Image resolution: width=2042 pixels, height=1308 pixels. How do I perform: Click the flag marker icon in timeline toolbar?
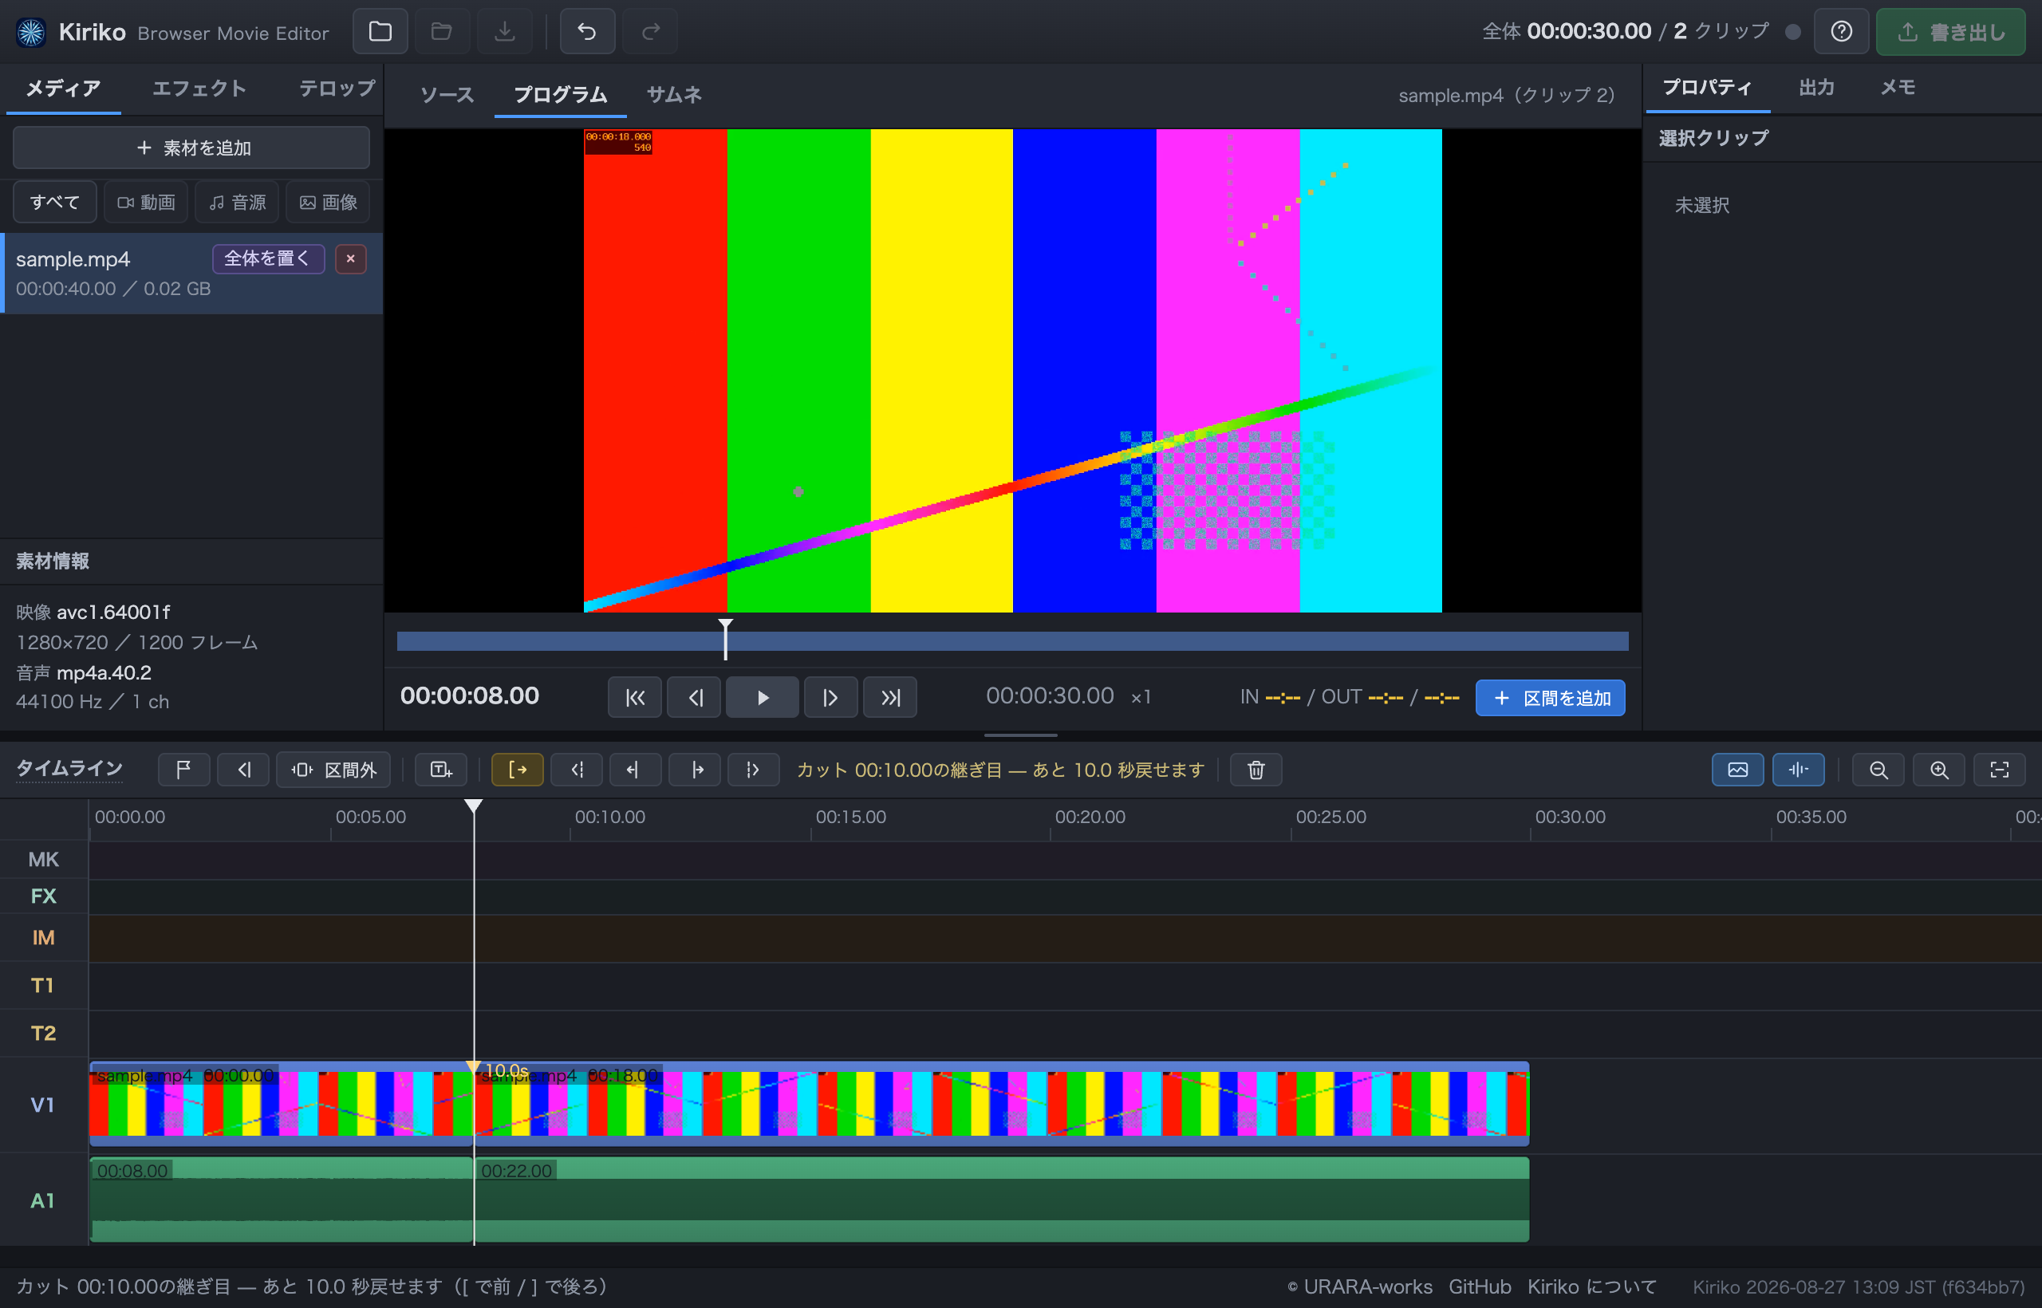(183, 770)
